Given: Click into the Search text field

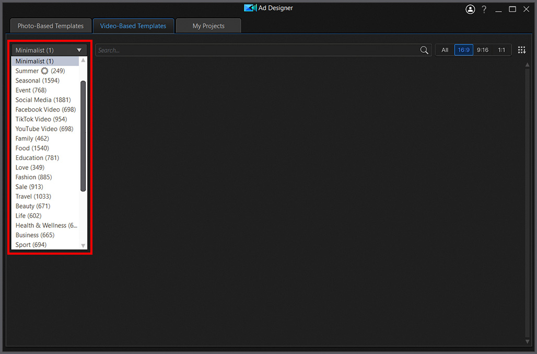Looking at the screenshot, I should click(x=256, y=50).
